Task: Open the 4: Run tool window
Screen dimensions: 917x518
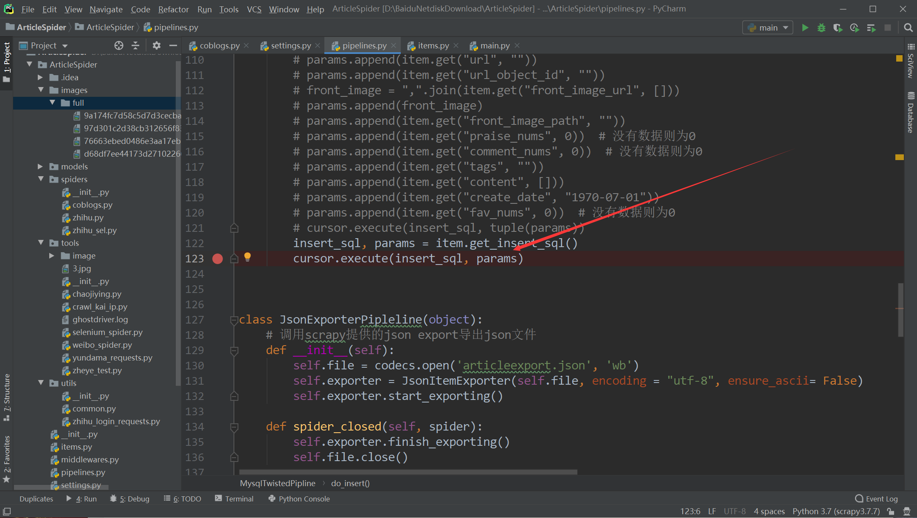Action: coord(82,499)
